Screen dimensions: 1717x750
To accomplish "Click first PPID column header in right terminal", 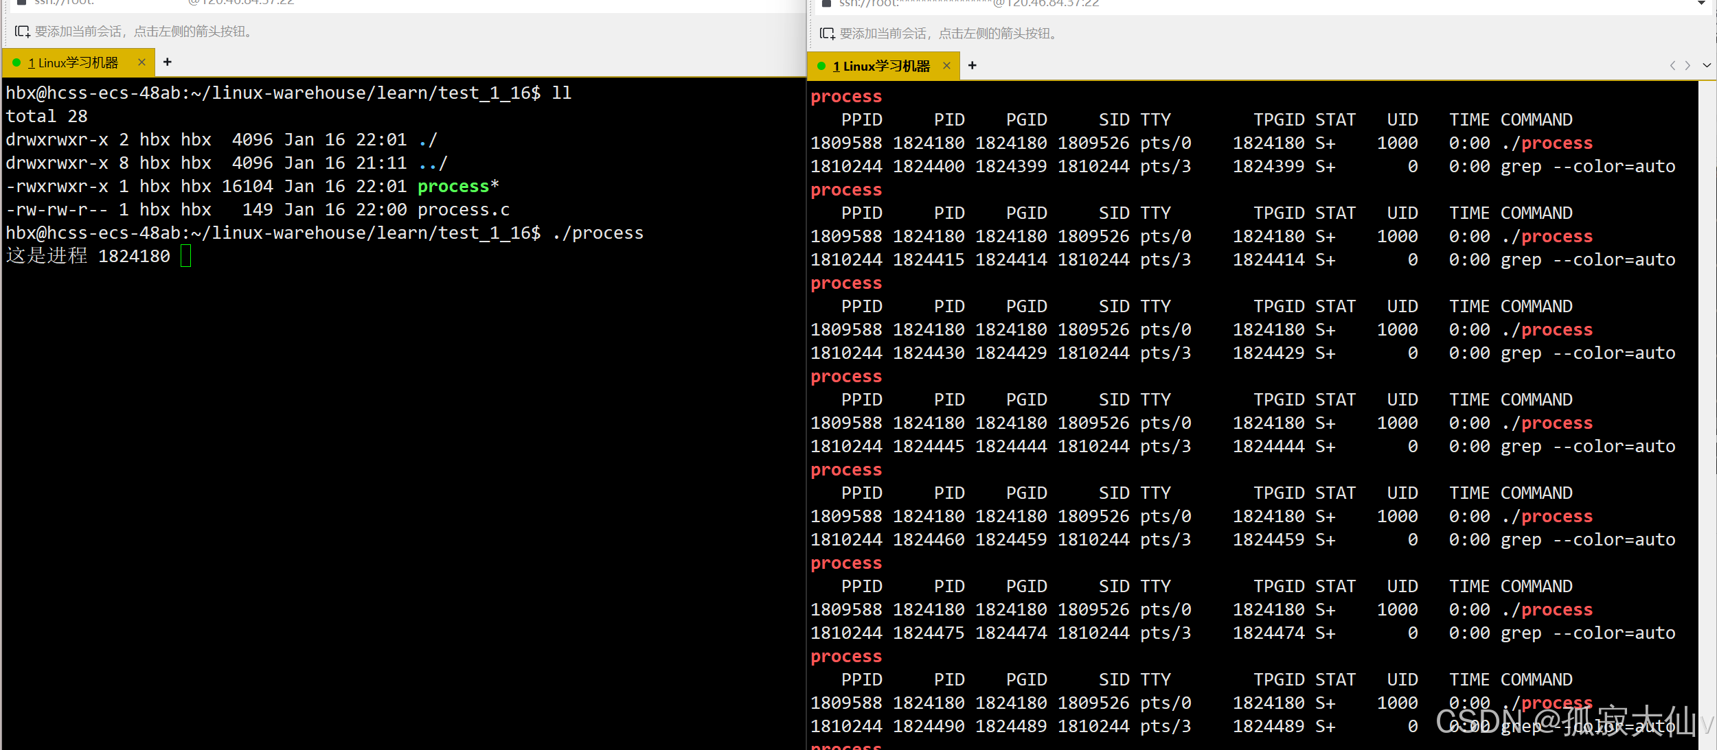I will pyautogui.click(x=862, y=119).
